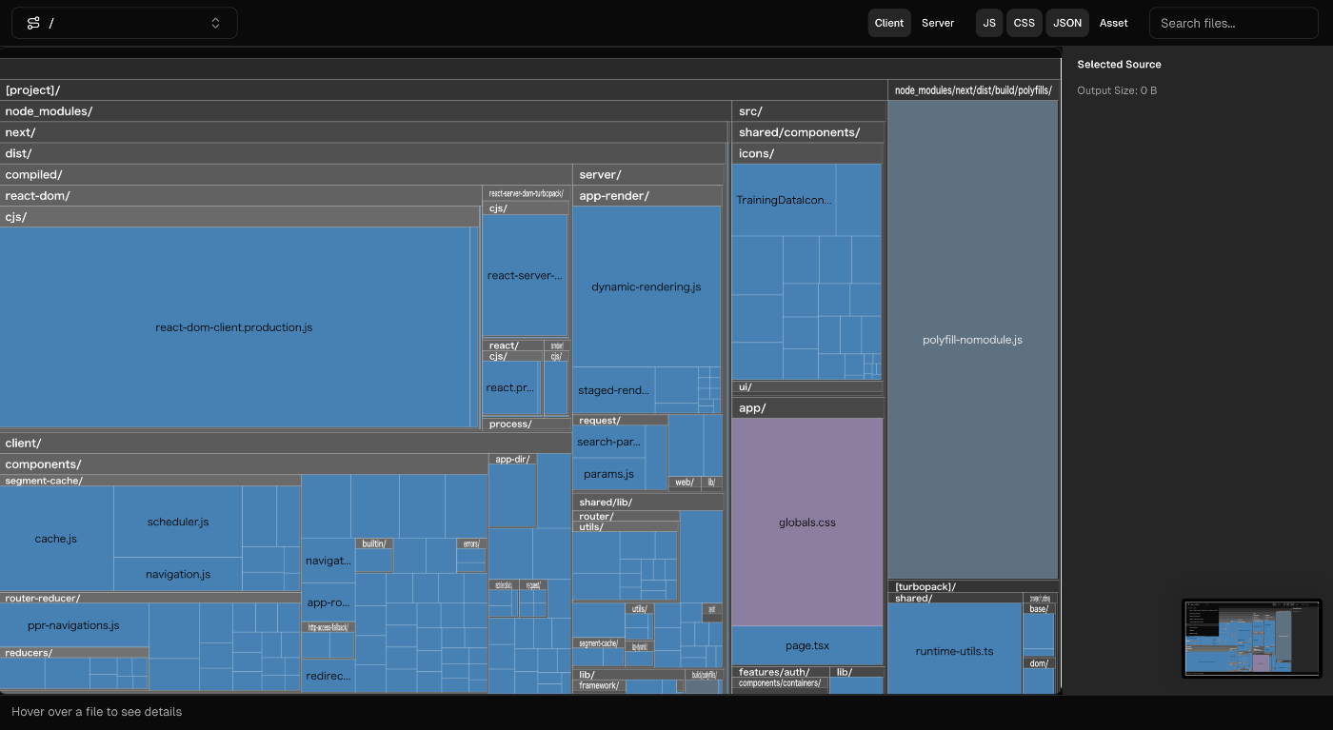Select the ui/ folder header
The height and width of the screenshot is (730, 1333).
(807, 386)
